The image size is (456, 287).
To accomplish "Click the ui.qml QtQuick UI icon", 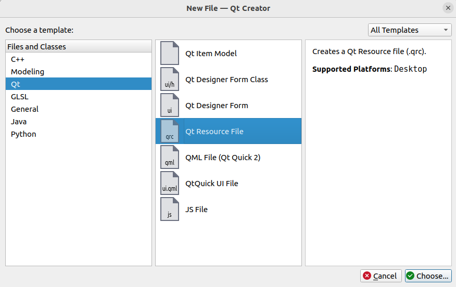I will tap(169, 184).
